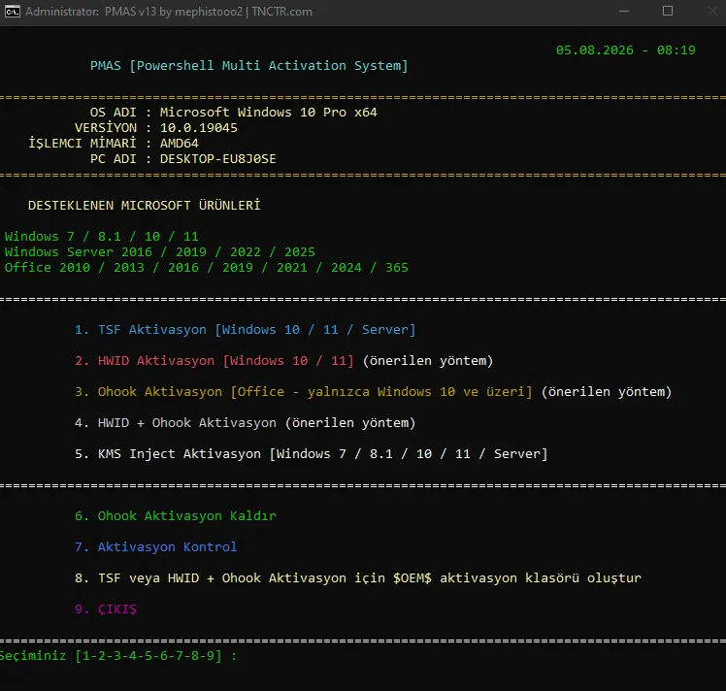The height and width of the screenshot is (691, 726).
Task: Click option 7 'Aktivasyon Kontrol'
Action: 155,546
